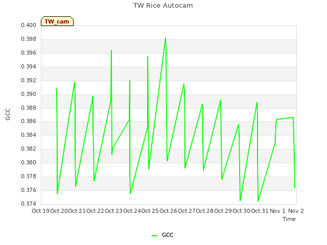Screen dimensions: 327x245
Task: Click the Oct 22 date label
Action: pos(96,211)
